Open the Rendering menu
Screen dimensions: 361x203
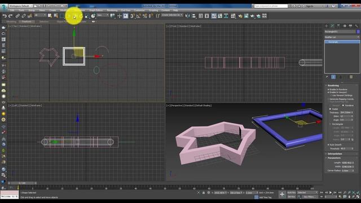(112, 10)
